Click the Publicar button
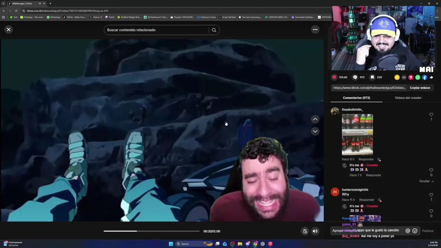Image resolution: width=441 pixels, height=248 pixels. [x=428, y=231]
